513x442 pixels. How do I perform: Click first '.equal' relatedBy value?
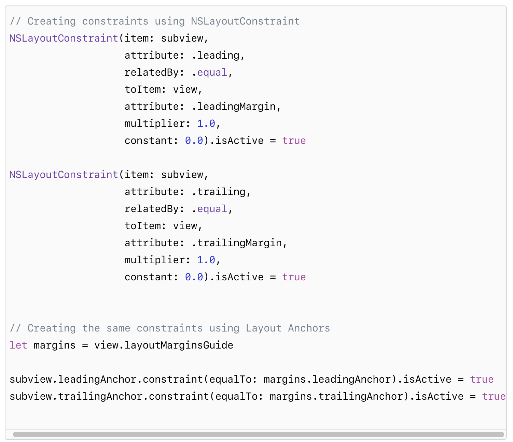pos(209,72)
